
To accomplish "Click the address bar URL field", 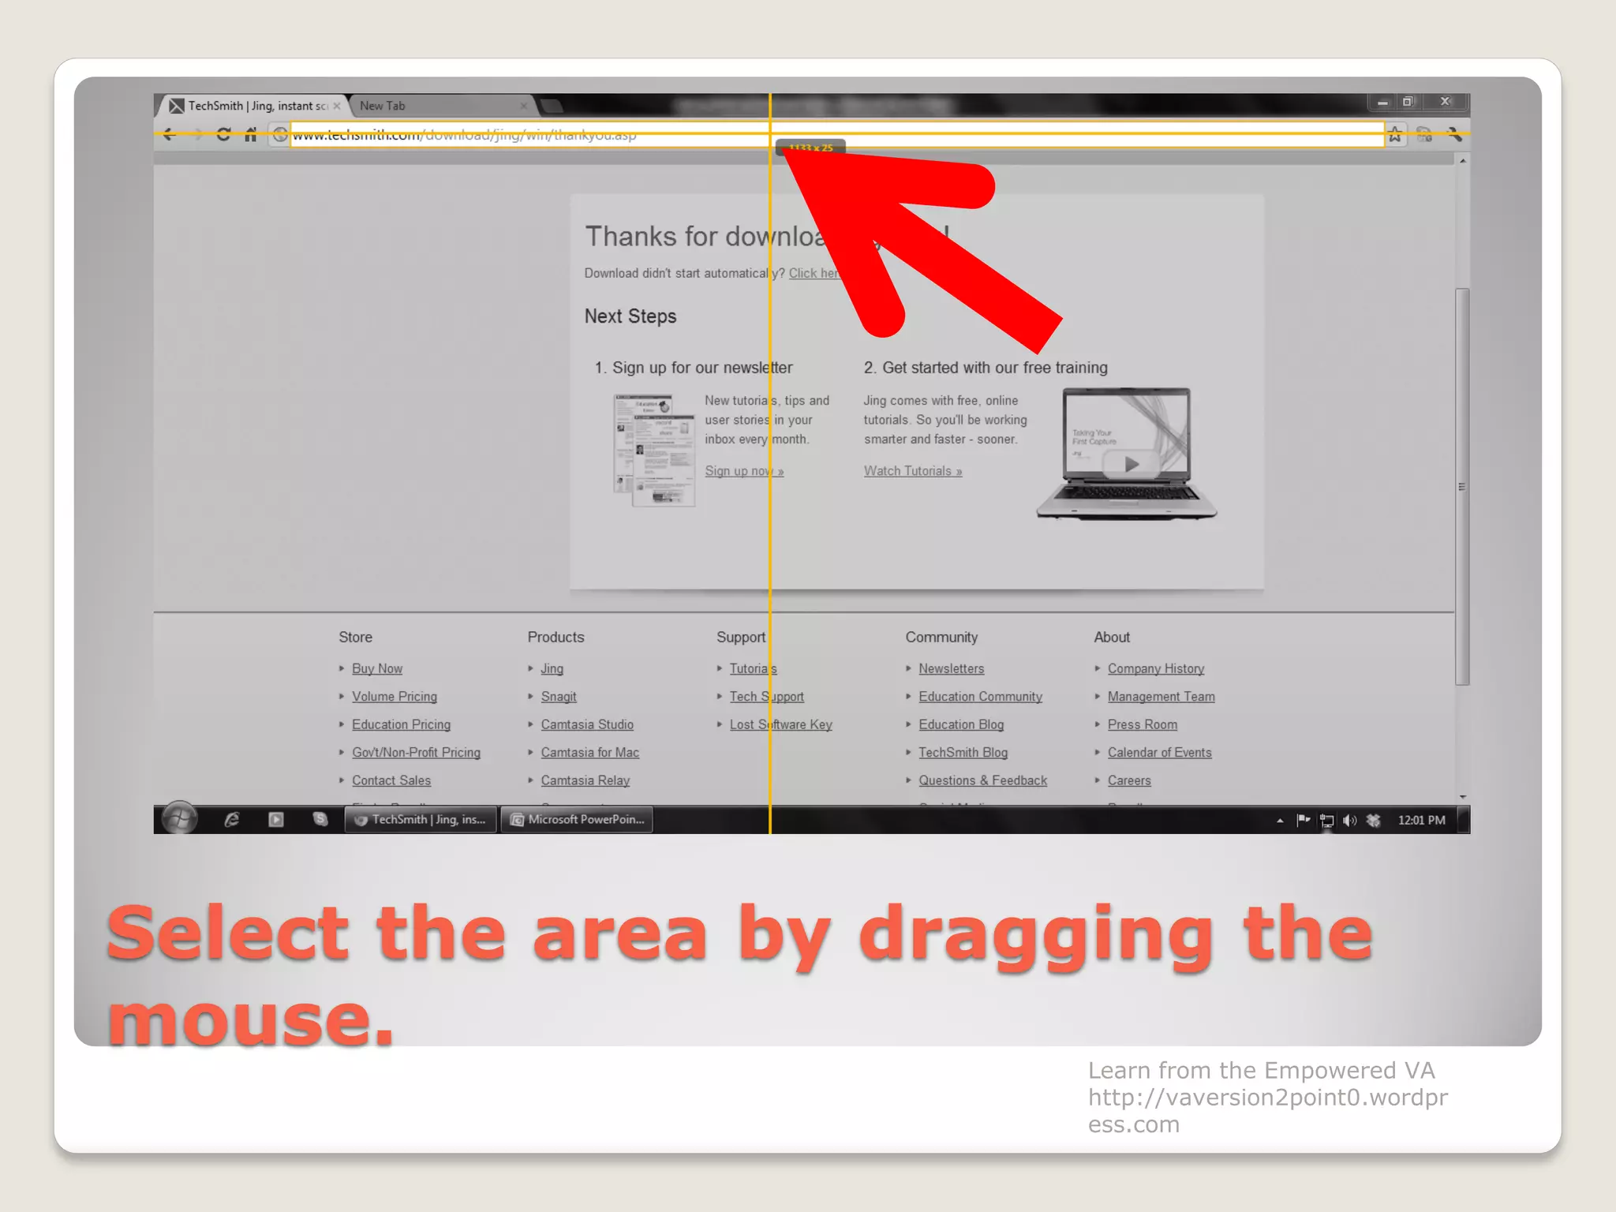I will click(836, 135).
